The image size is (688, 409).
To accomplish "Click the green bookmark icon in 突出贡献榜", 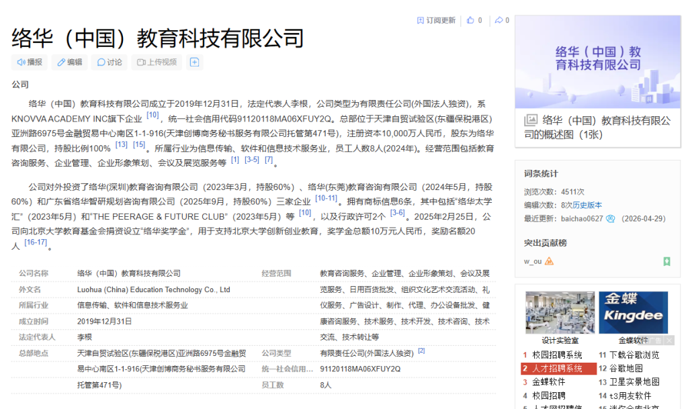I will 666,262.
